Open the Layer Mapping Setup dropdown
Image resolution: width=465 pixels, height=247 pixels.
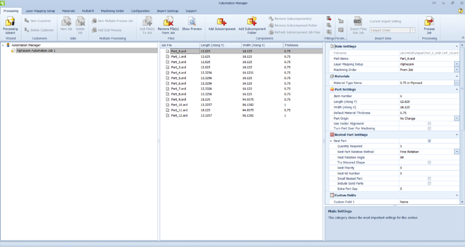tap(457, 64)
